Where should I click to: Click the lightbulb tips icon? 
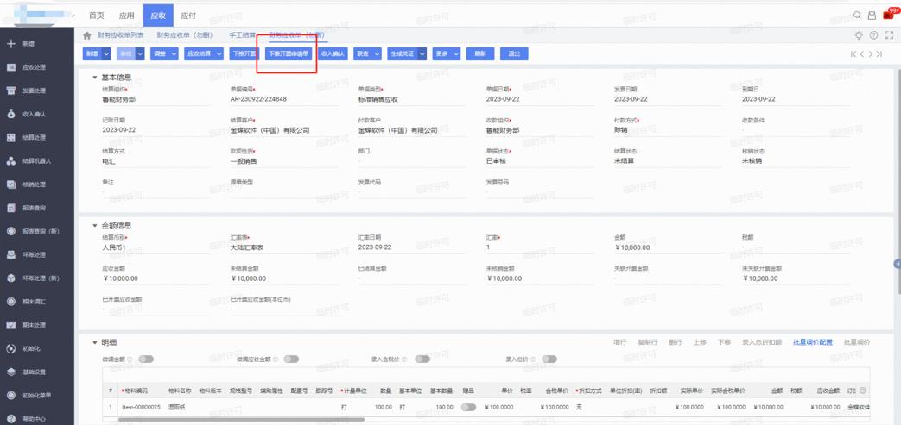tap(859, 35)
